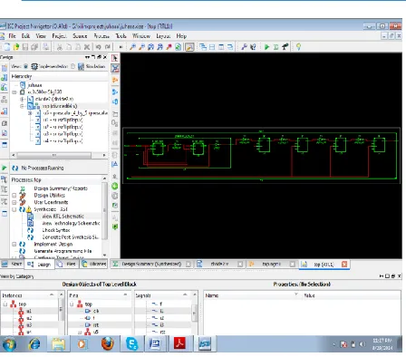Click the Delete X toolbar icon
Screen dimensions: 406x357
tap(87, 47)
